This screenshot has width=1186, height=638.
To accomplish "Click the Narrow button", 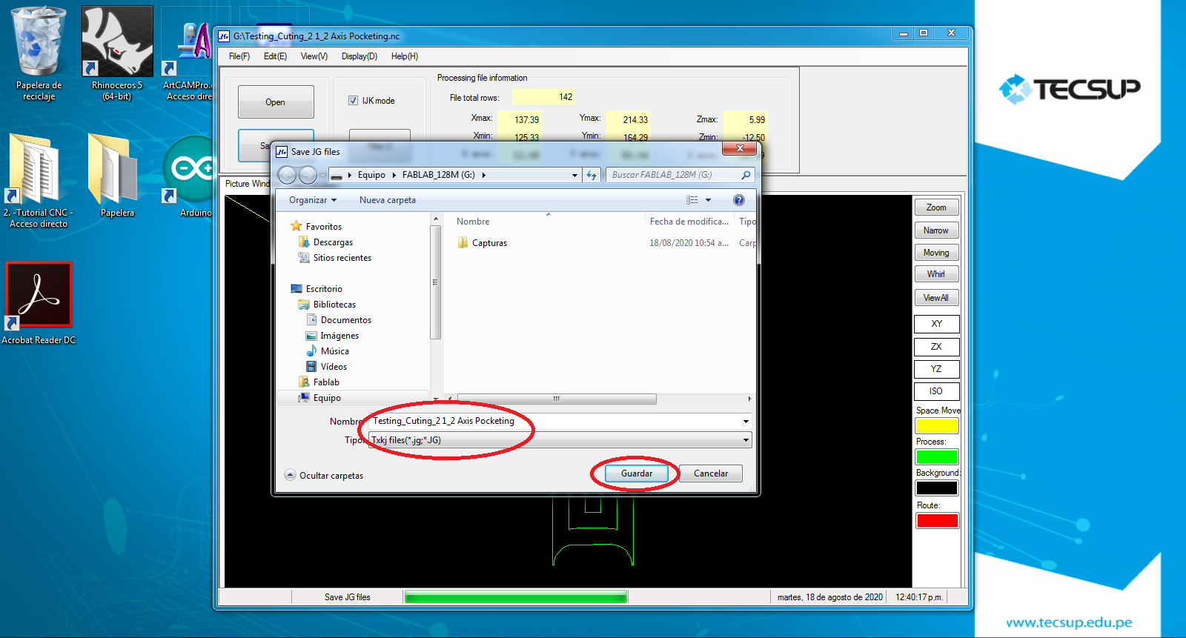I will (936, 230).
